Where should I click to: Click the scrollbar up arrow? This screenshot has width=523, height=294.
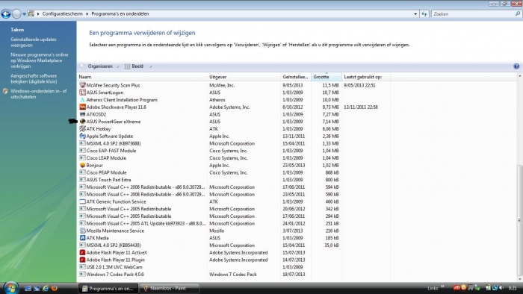(519, 76)
